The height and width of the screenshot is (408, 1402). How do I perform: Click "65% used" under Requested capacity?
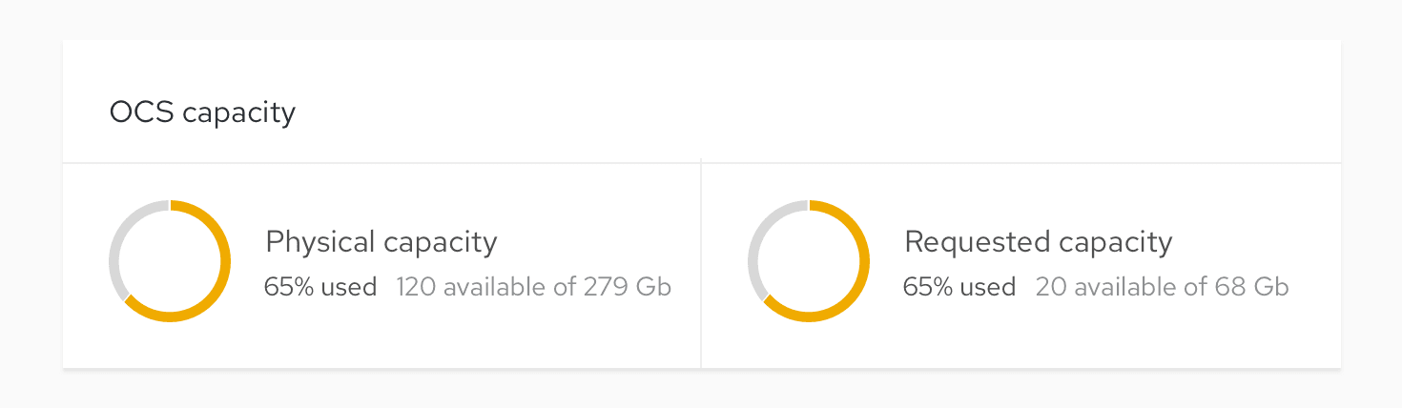[959, 287]
